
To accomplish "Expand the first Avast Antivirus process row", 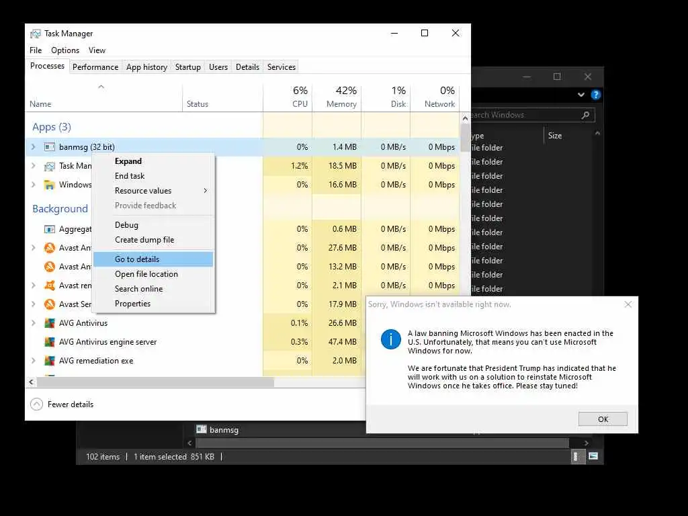I will pyautogui.click(x=34, y=248).
